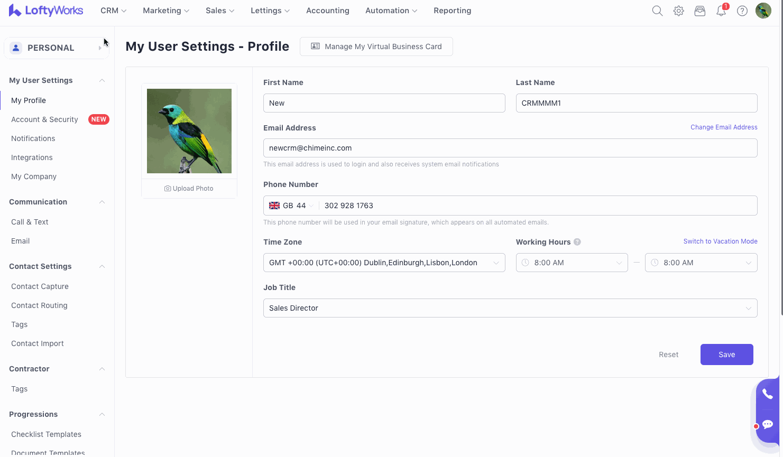
Task: Open the floating phone dialer icon
Action: tap(768, 394)
